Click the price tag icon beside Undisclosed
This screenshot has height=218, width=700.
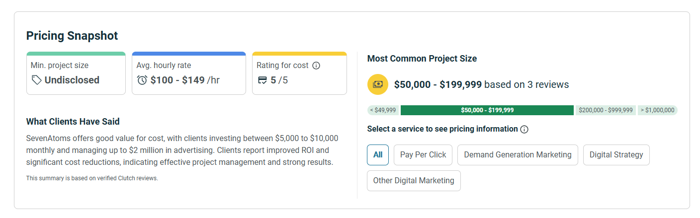pos(36,80)
